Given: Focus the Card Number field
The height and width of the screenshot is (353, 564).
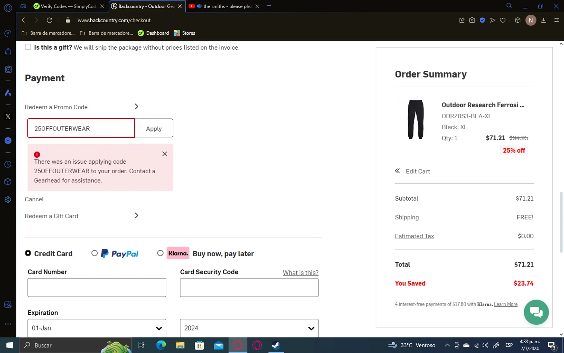Looking at the screenshot, I should coord(97,288).
